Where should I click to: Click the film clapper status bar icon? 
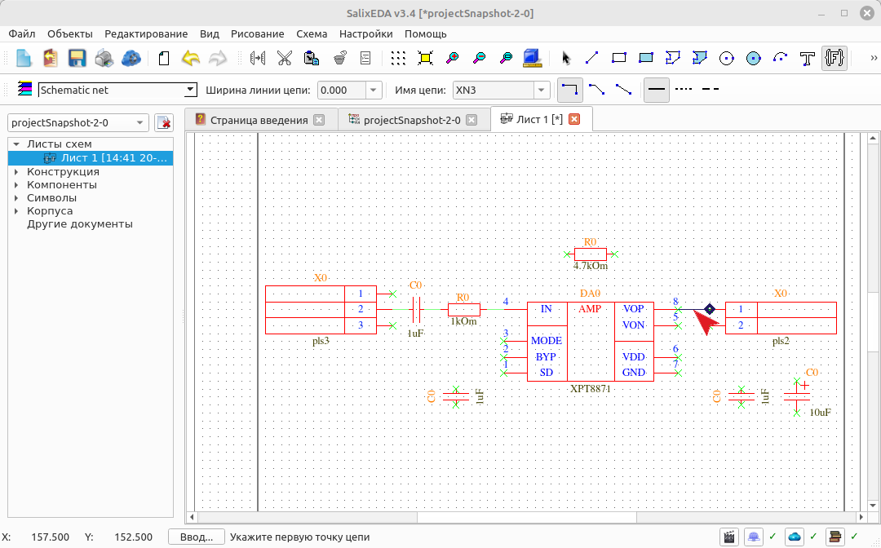point(728,537)
